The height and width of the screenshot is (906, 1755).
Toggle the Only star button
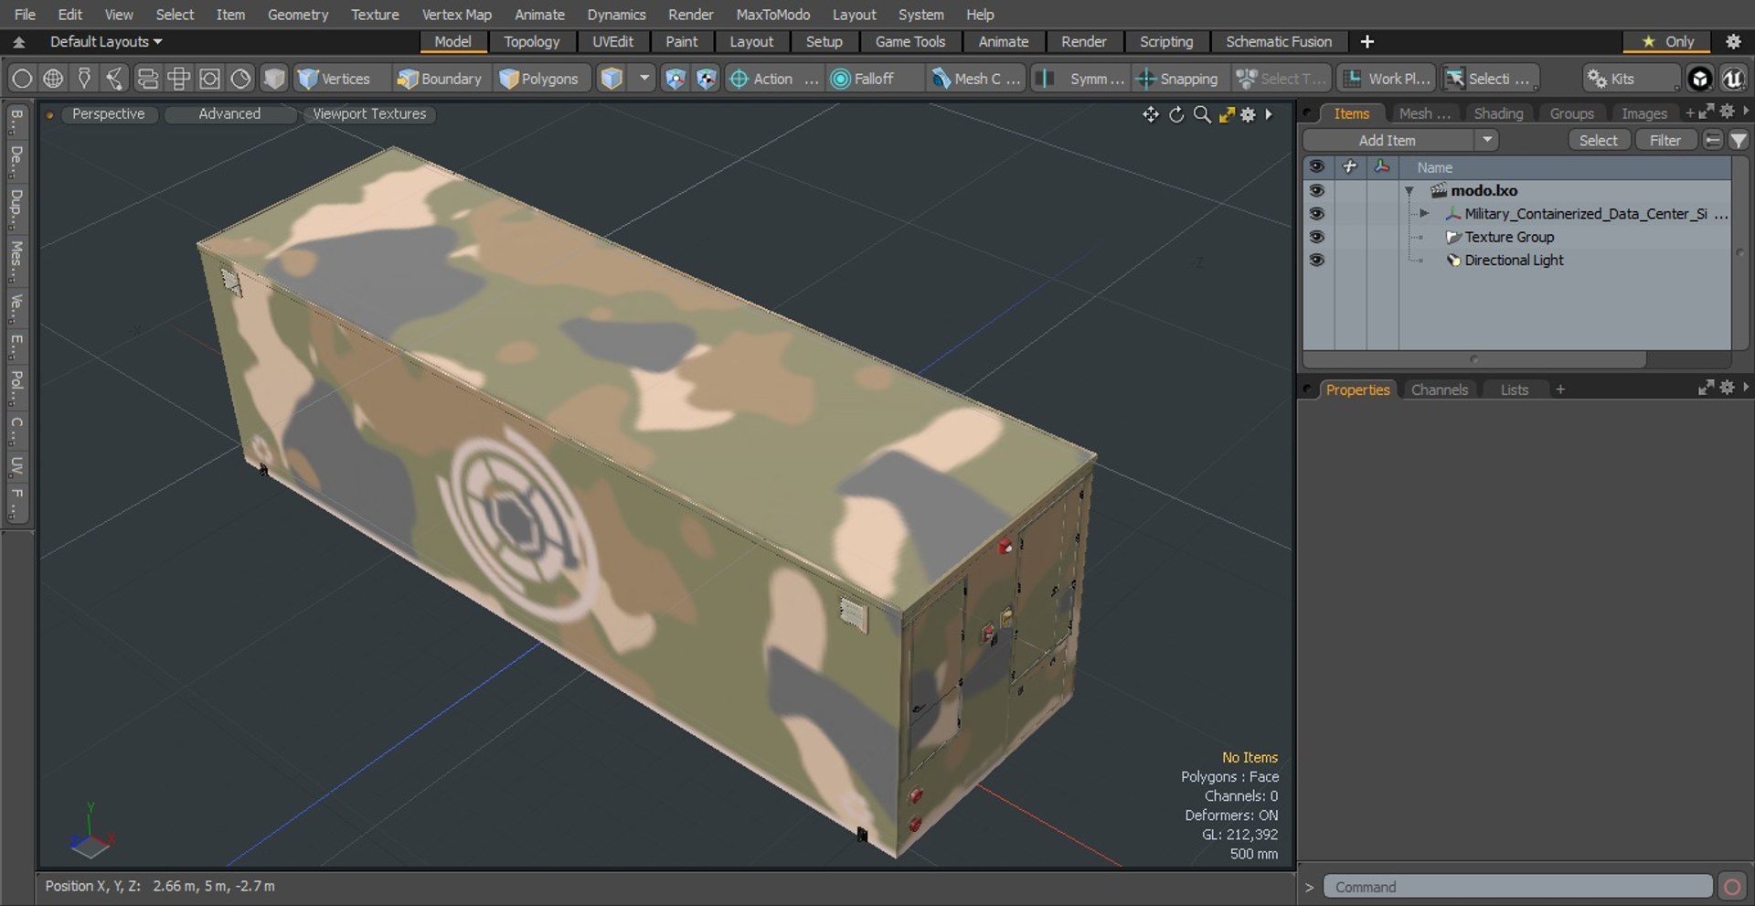click(1668, 41)
